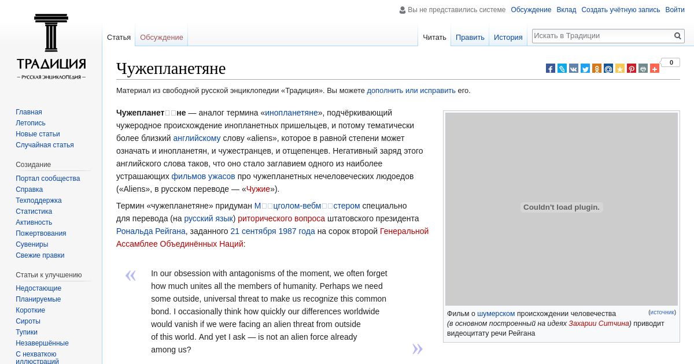Click the 'источник' link in caption
The width and height of the screenshot is (694, 364).
click(x=662, y=312)
